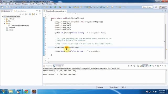This screenshot has height=94, width=168.
Task: Toggle Mark Occurrences highlighted button
Action: (89, 7)
